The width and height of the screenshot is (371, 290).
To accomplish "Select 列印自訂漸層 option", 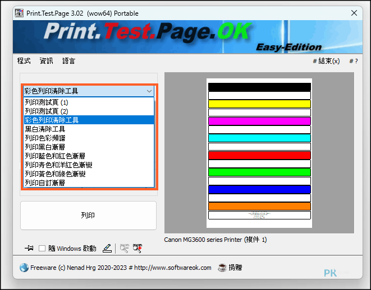I will tap(89, 183).
